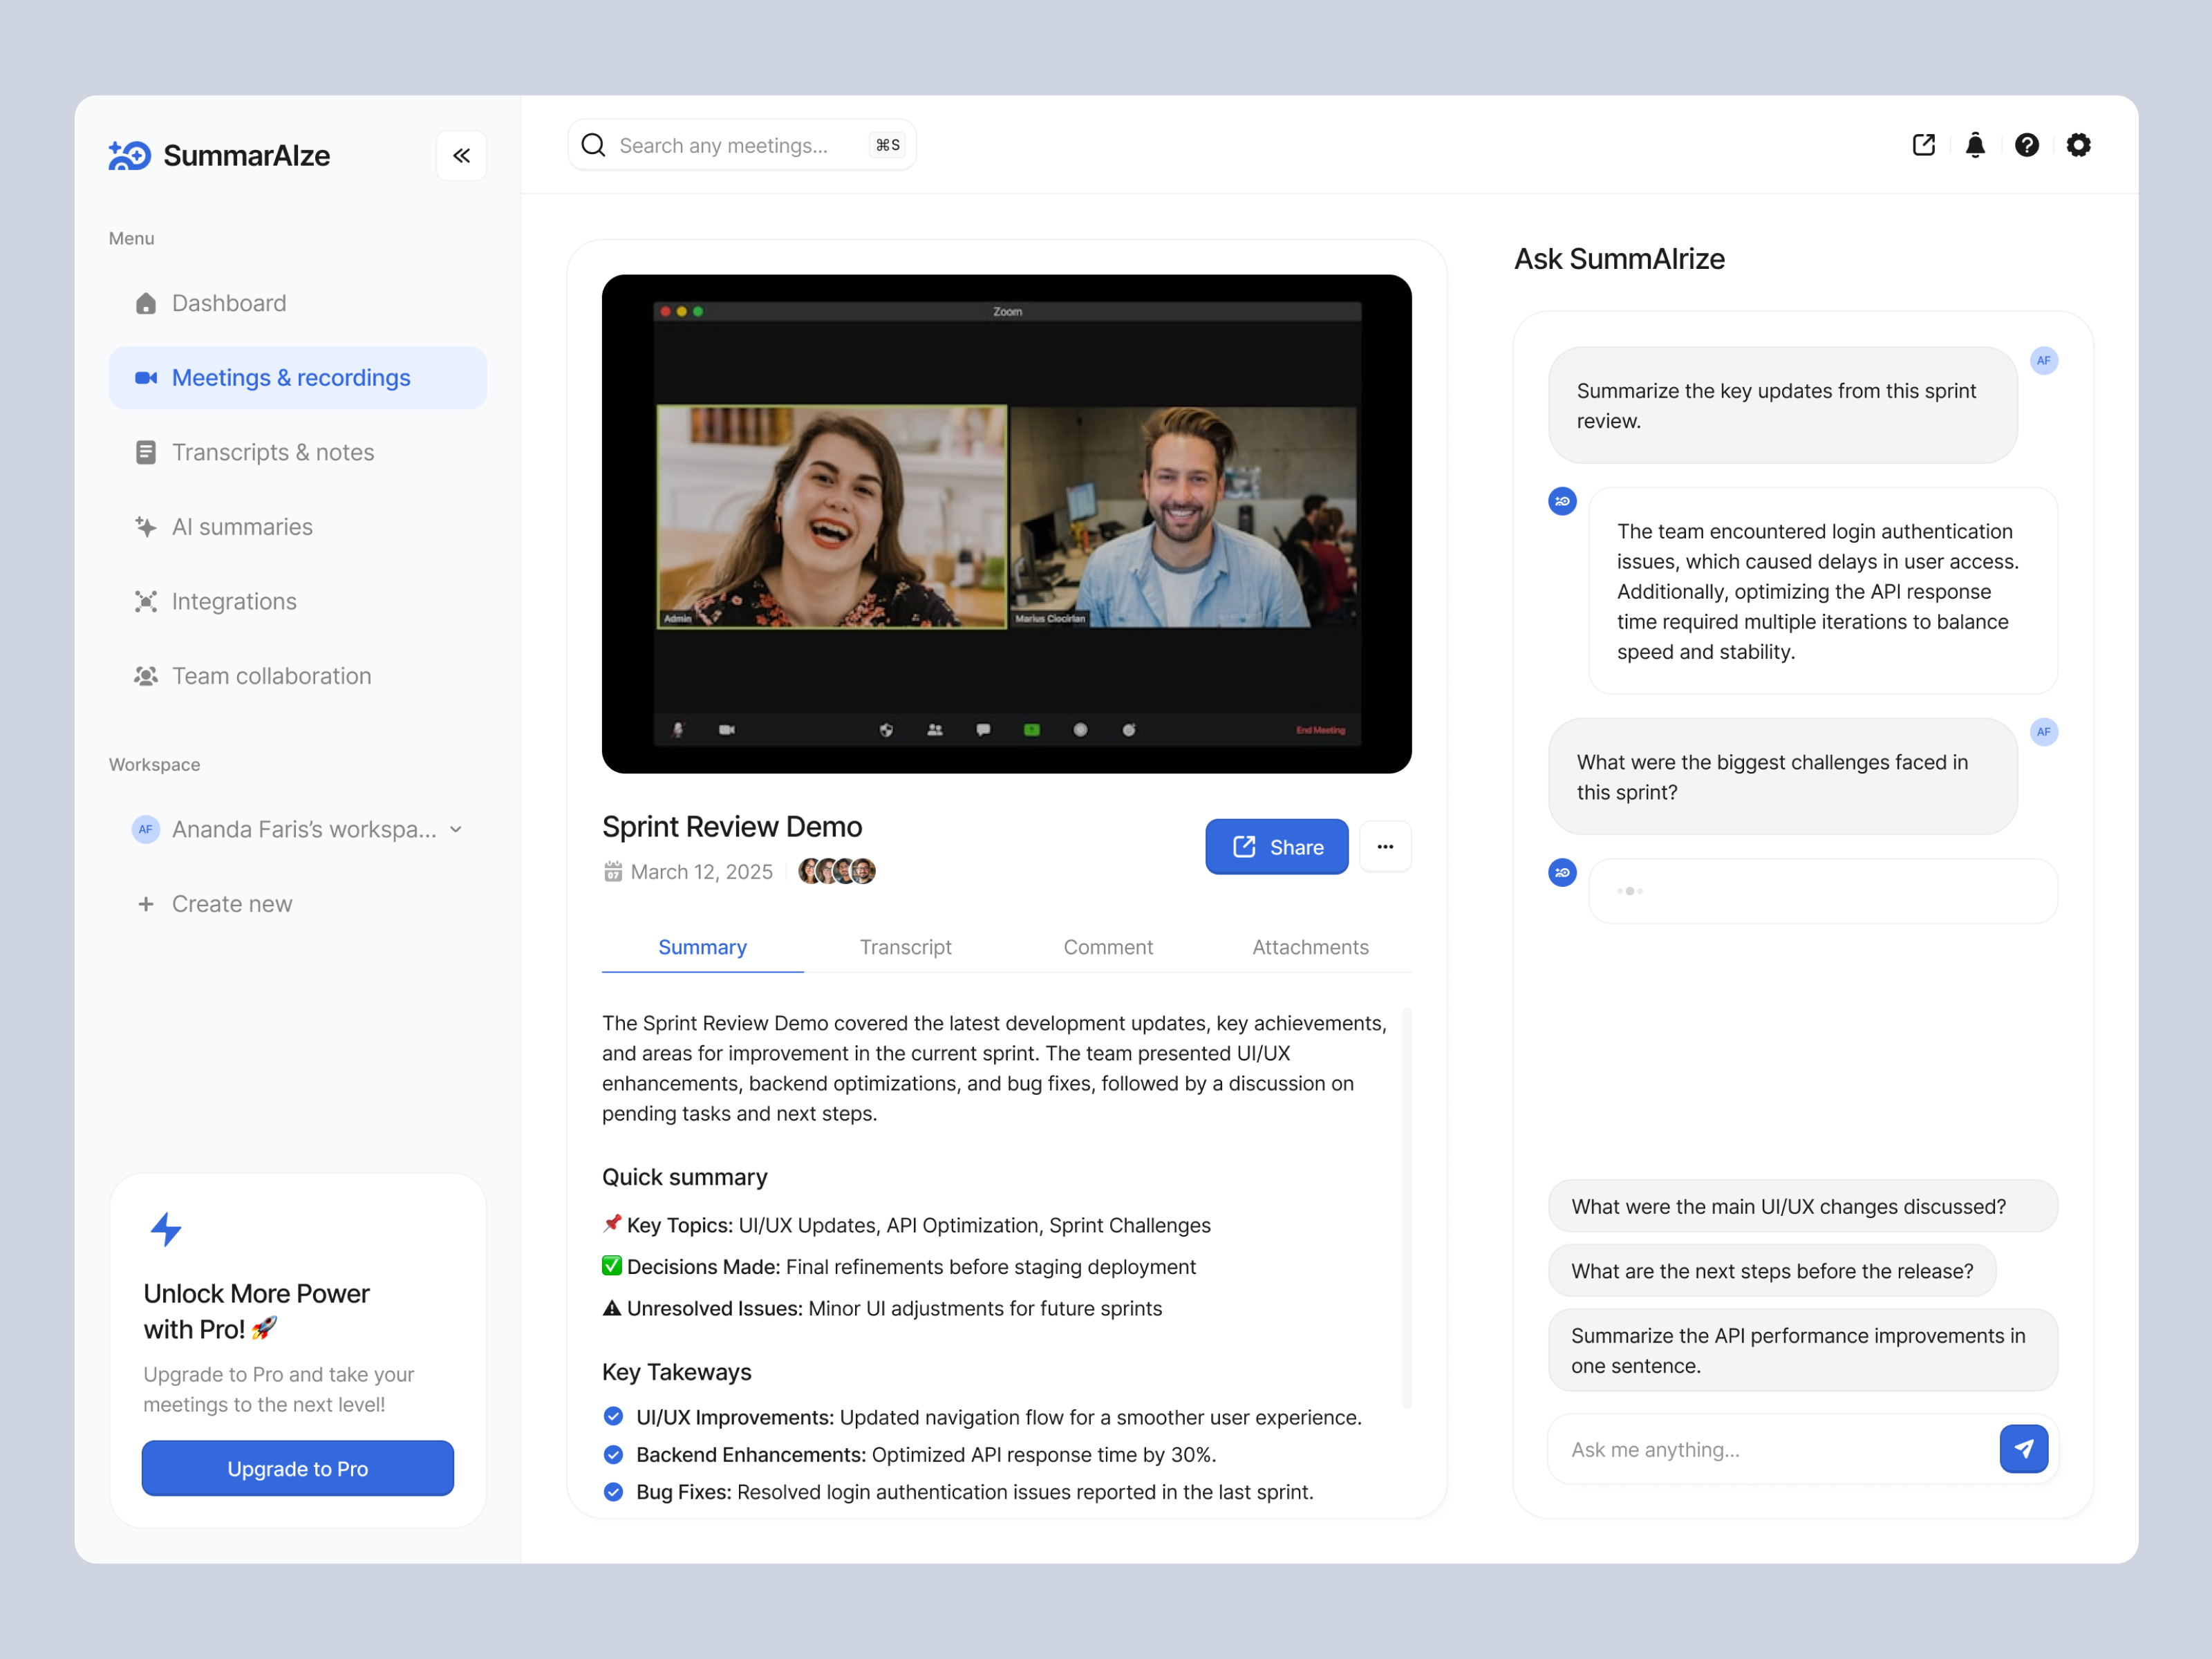Click the help question mark icon

(x=2026, y=145)
